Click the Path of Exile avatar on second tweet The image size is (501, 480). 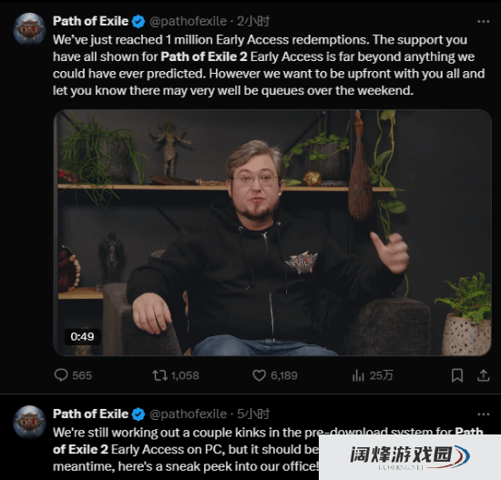pyautogui.click(x=29, y=422)
